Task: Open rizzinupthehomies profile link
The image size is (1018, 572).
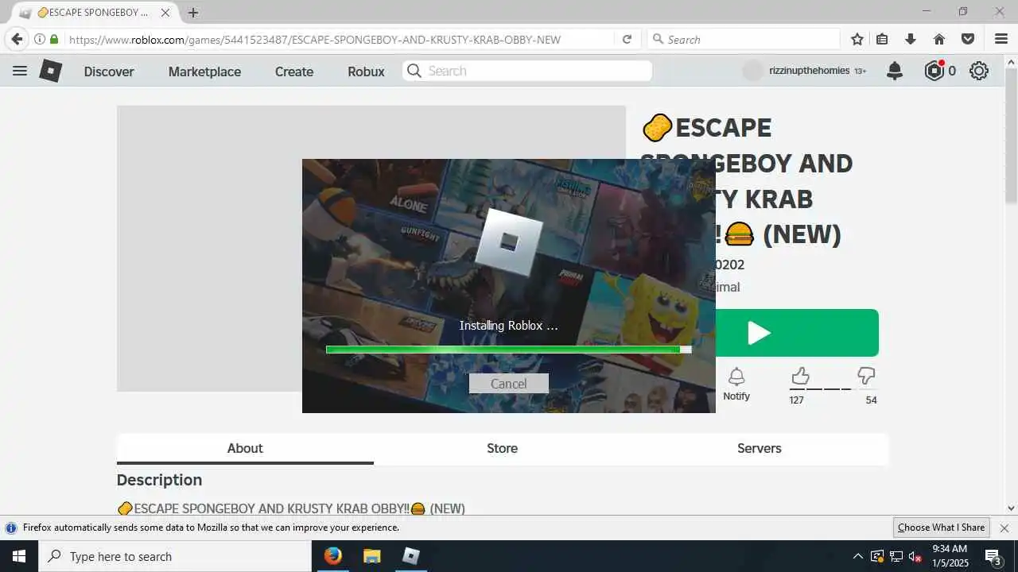Action: 810,71
